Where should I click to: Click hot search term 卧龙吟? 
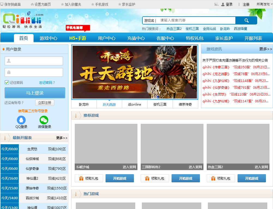[225, 29]
